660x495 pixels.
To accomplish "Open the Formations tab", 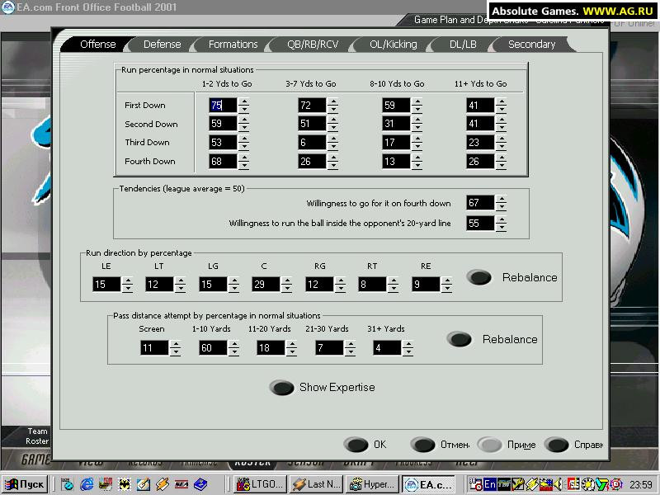I will [233, 45].
